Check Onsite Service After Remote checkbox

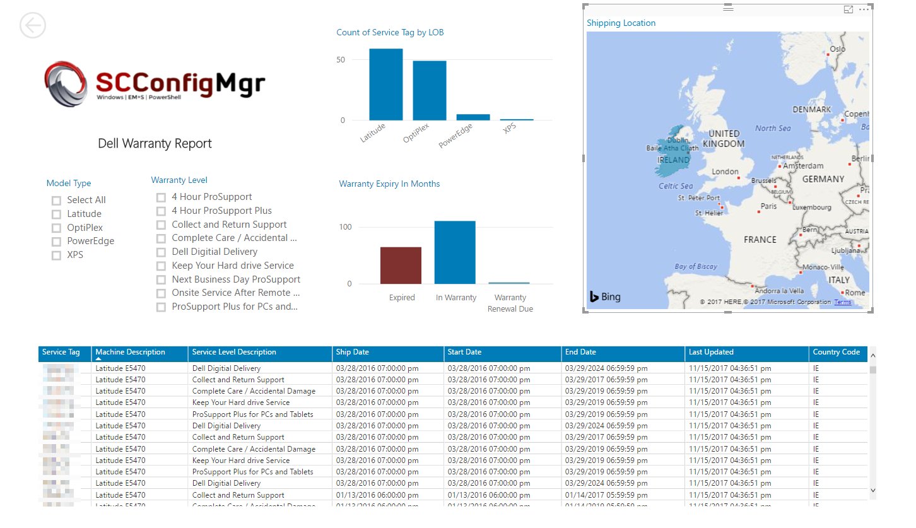pos(161,293)
